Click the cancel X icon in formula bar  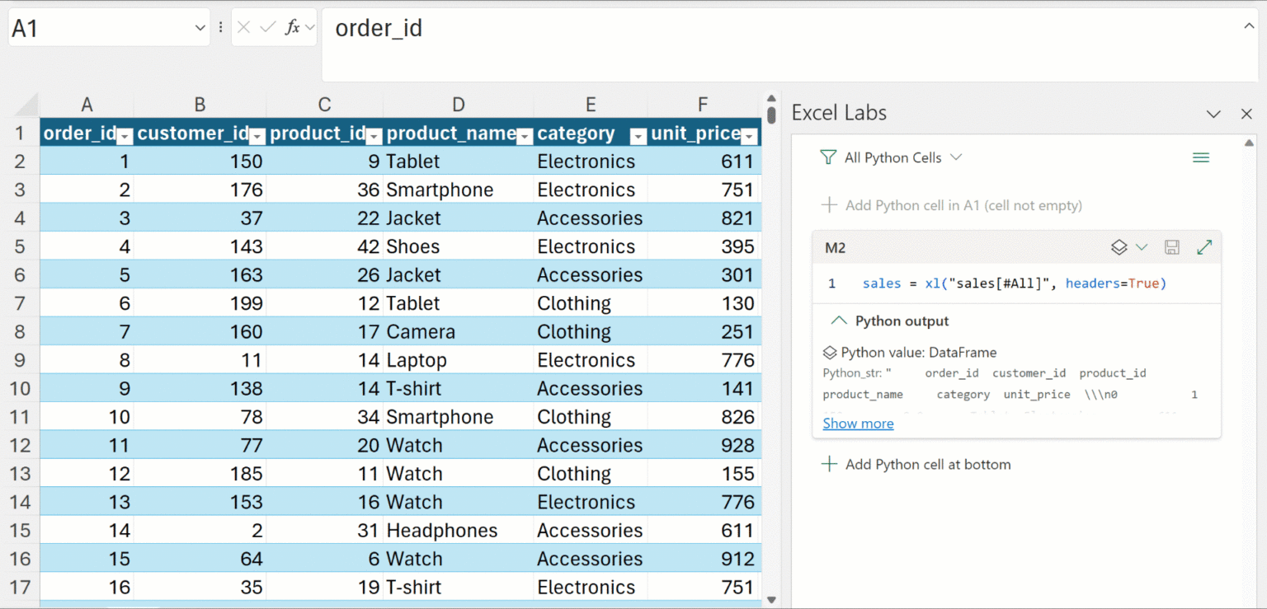click(243, 28)
